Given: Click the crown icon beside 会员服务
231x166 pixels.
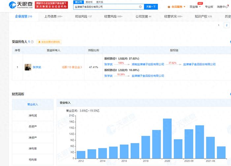Looking at the screenshot, I should pyautogui.click(x=169, y=7).
